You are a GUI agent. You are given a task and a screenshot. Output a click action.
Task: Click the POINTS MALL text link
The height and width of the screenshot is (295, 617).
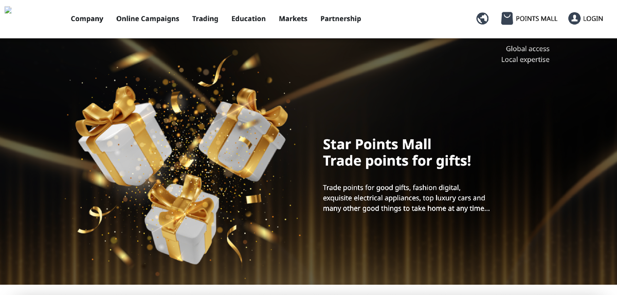(536, 19)
